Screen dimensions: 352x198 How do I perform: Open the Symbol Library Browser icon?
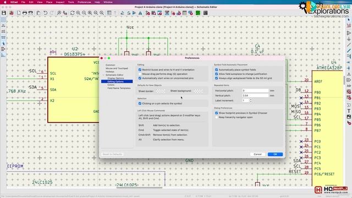[x=153, y=13]
